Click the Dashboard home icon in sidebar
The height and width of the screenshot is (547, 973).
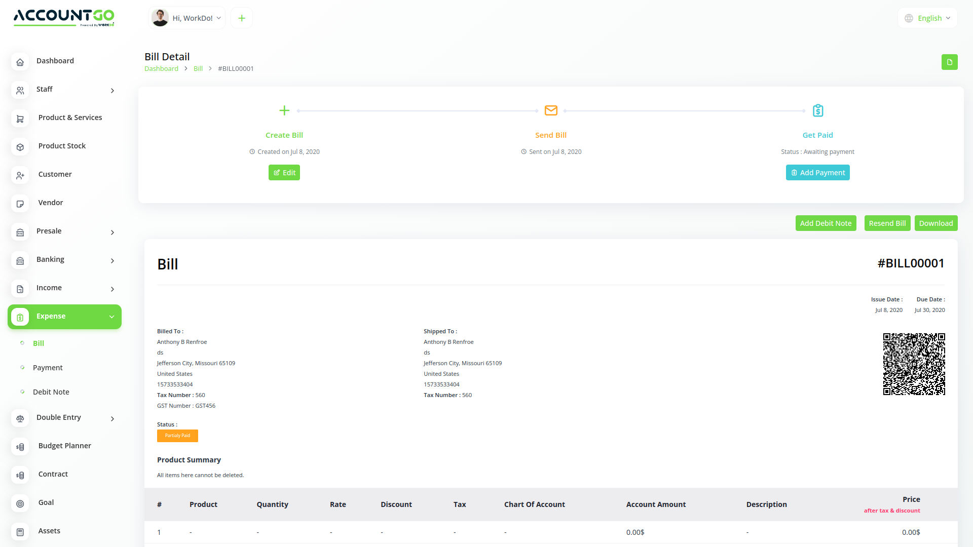point(20,62)
